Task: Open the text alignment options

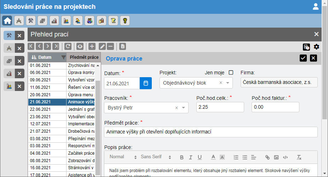Action: (254, 157)
